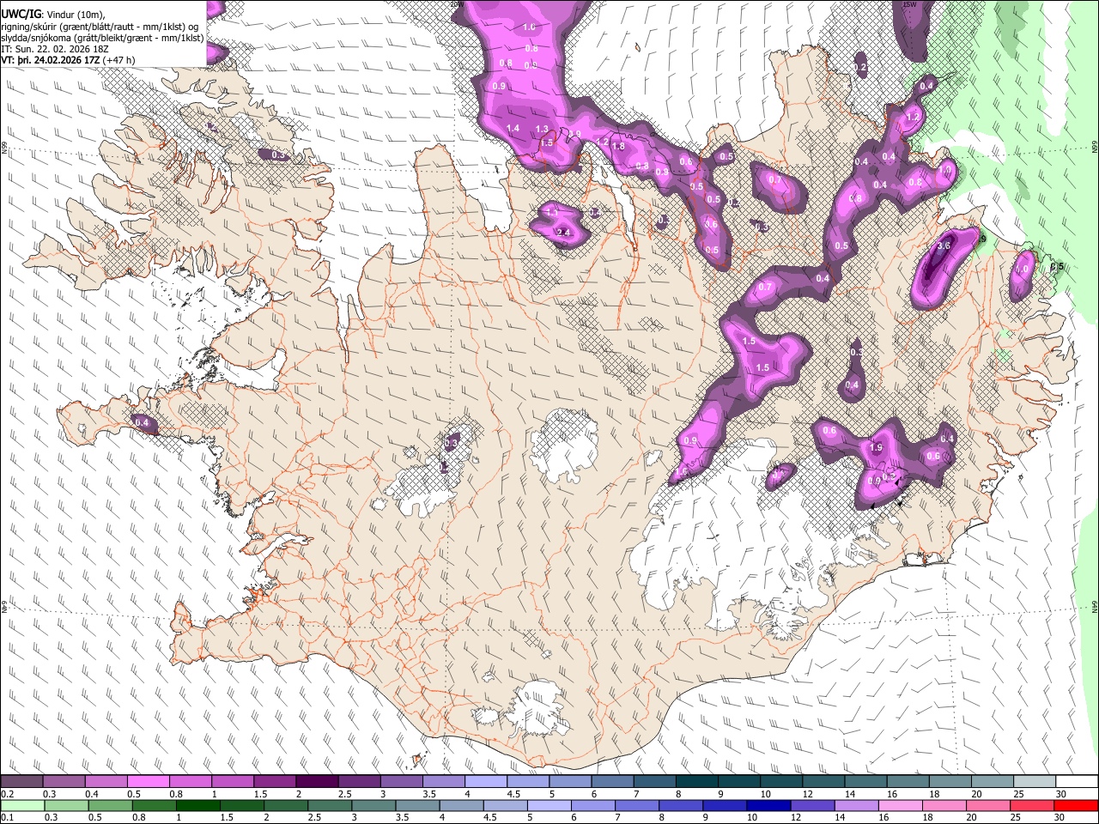Click the 3.6 precipitation value on map
1099x824 pixels.
944,245
